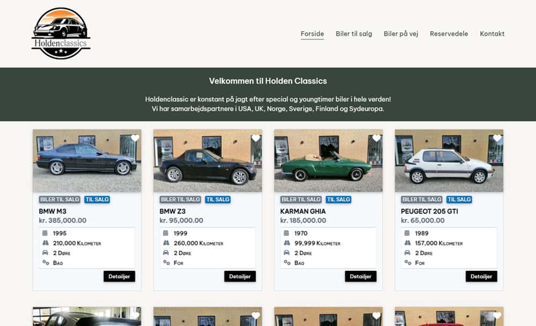Select Til Salg tag on BMW Z3
Screen dimensions: 536x326
coord(218,199)
